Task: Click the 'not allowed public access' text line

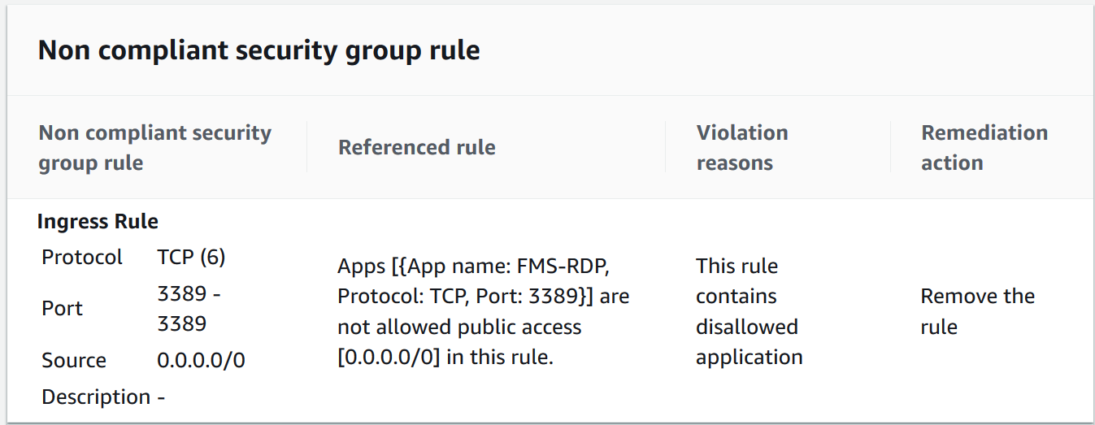Action: coord(459,327)
